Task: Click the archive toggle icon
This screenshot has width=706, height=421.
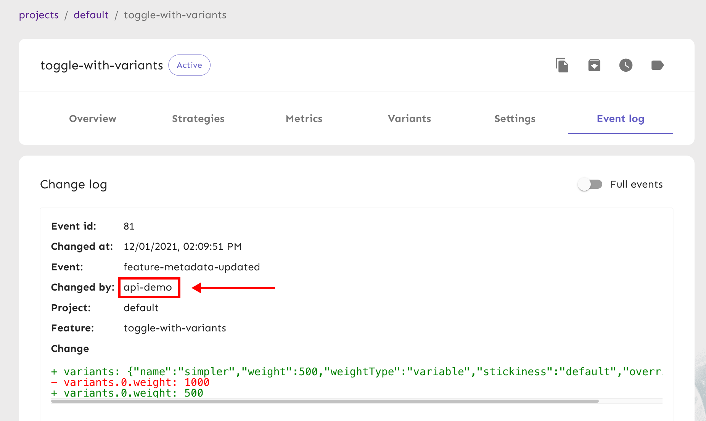Action: [594, 65]
